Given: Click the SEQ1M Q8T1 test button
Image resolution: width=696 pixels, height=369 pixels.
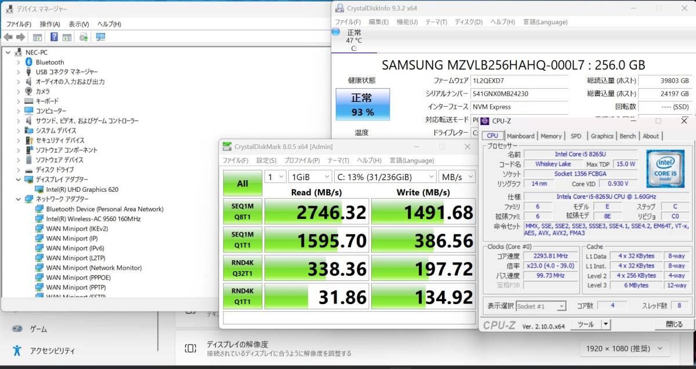Looking at the screenshot, I should [242, 211].
